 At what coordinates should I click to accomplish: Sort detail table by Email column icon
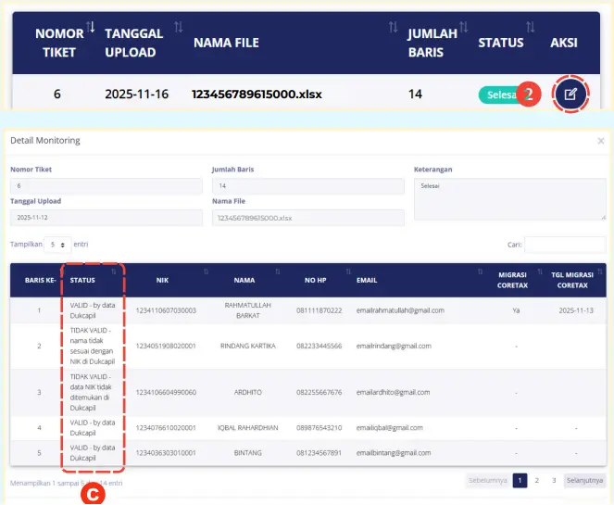(x=480, y=271)
